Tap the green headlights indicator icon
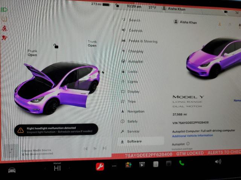Viewport: 241px width, 180px height. [4, 10]
